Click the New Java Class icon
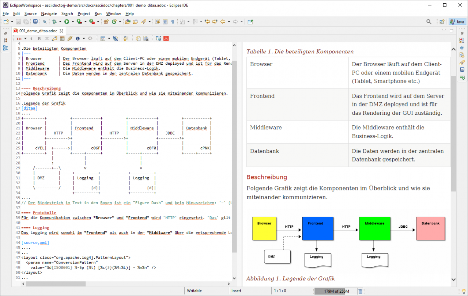 pyautogui.click(x=114, y=22)
